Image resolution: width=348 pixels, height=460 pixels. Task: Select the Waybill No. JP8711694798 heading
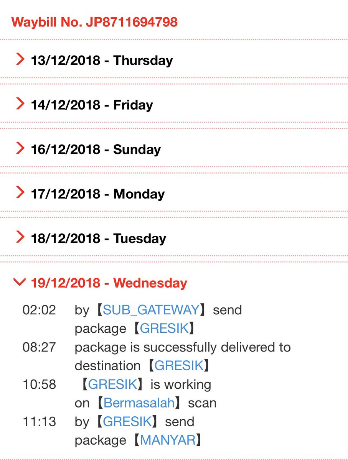pyautogui.click(x=94, y=22)
